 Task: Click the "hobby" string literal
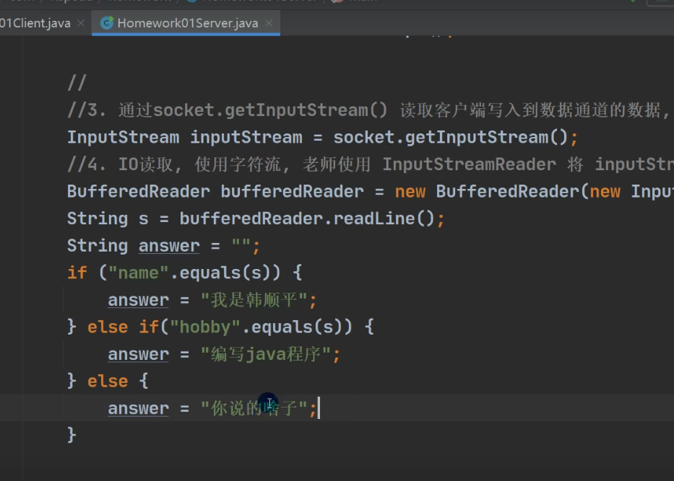205,327
